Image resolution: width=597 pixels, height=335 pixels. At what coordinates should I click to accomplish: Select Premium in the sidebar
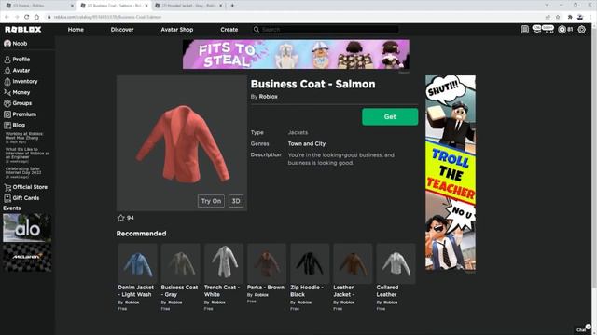coord(21,114)
